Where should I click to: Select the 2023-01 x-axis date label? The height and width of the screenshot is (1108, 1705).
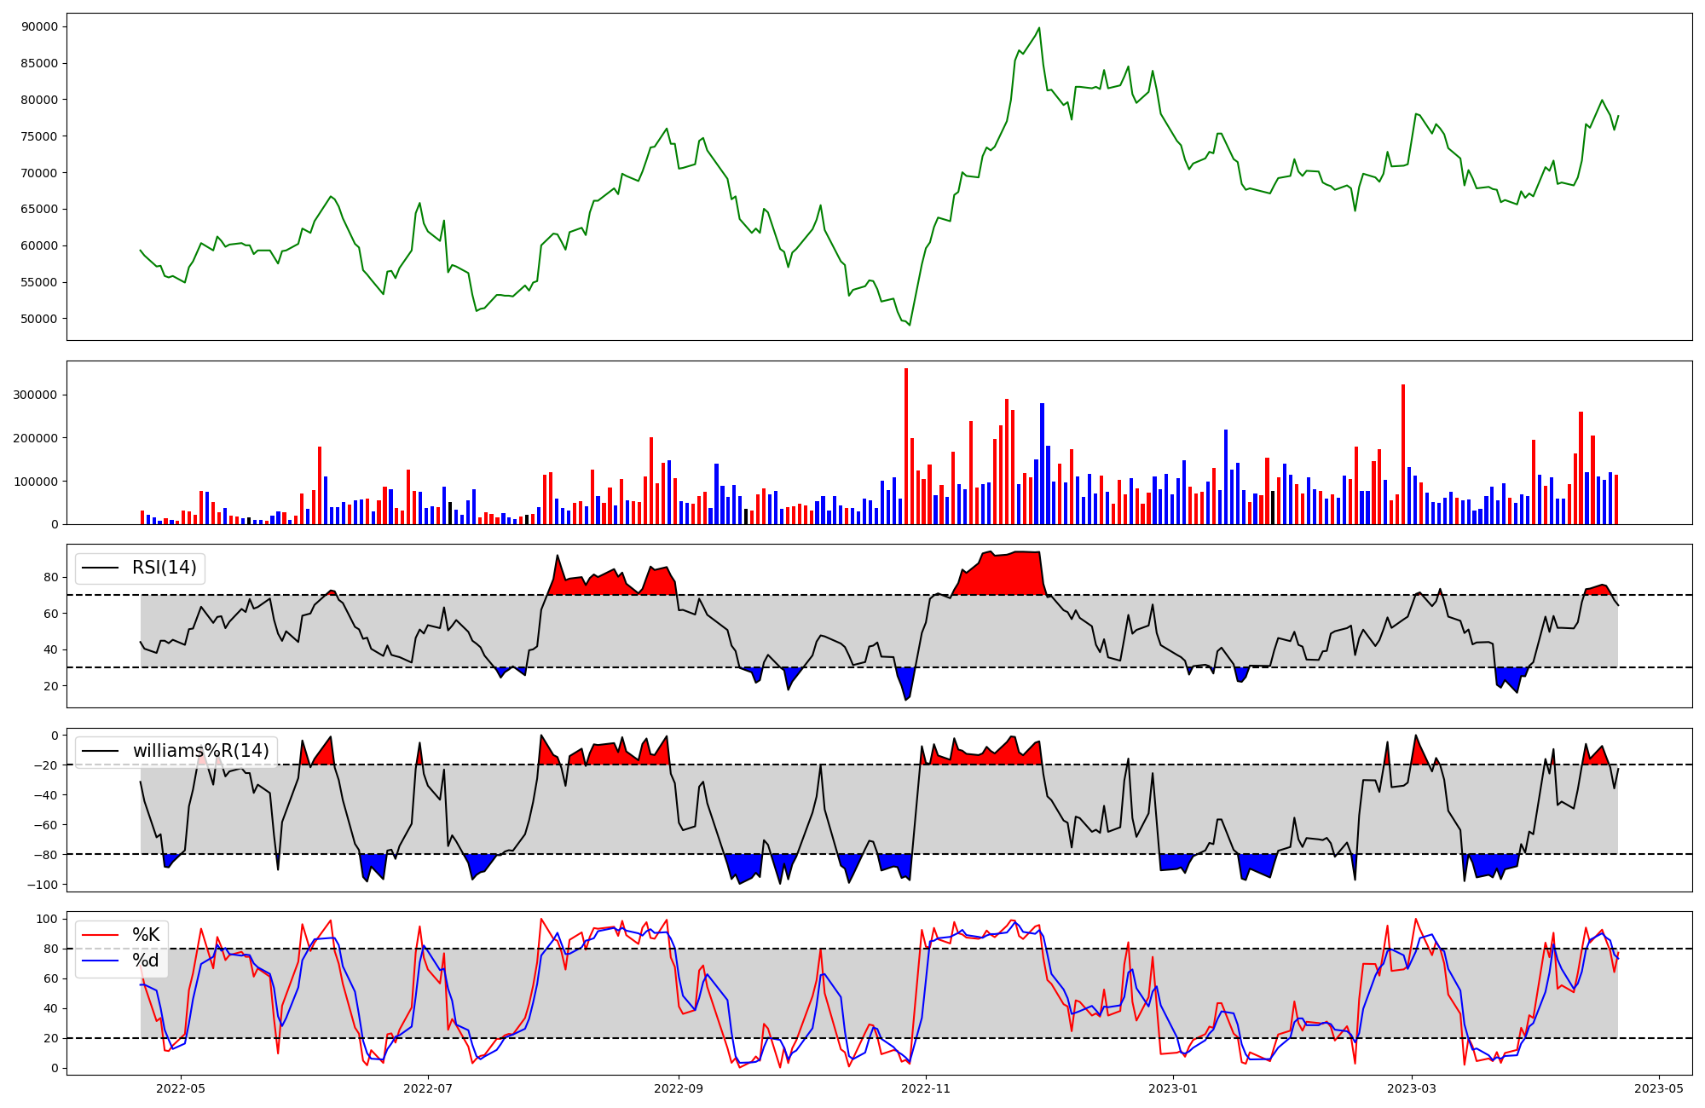[x=1173, y=1088]
